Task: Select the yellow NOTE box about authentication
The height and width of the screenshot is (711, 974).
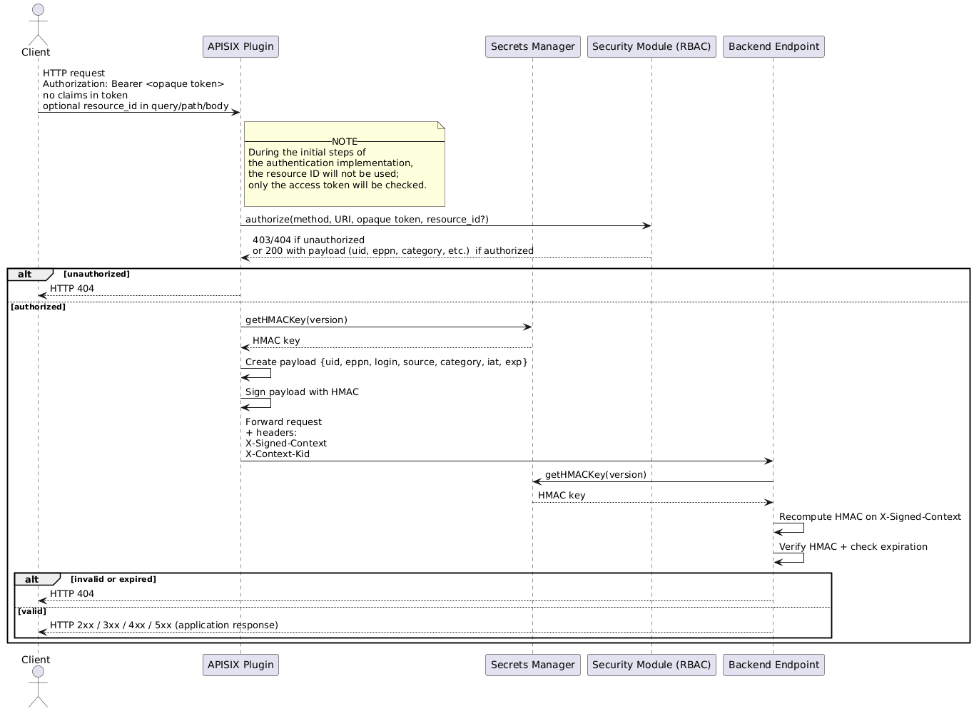Action: pyautogui.click(x=344, y=164)
